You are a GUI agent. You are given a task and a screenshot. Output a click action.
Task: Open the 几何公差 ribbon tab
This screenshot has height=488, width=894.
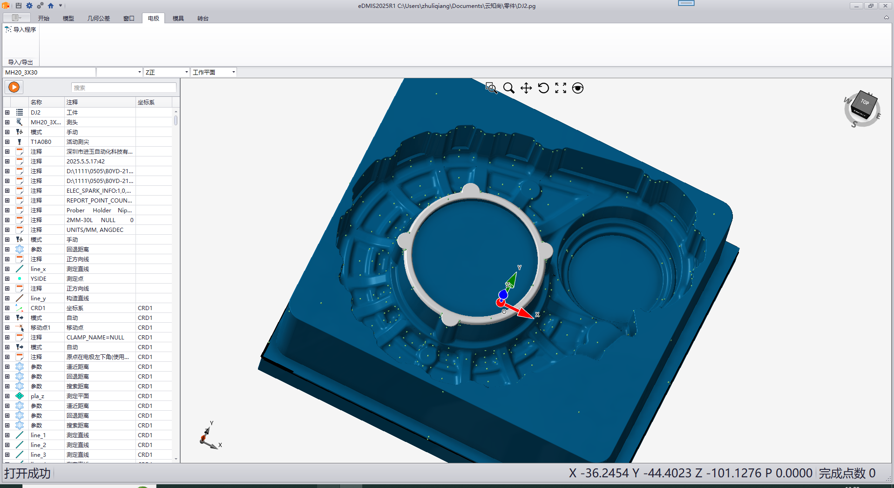pos(98,18)
